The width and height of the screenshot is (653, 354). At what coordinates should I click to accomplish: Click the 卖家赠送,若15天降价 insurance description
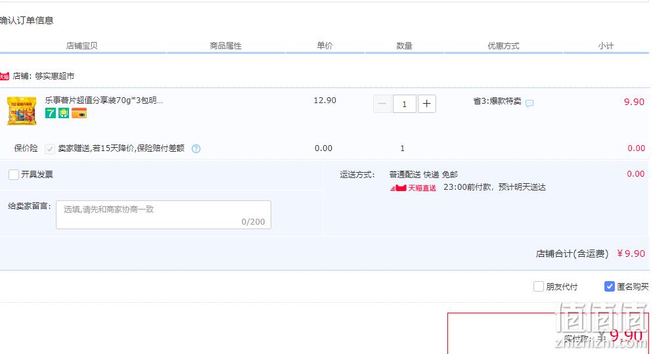point(121,148)
